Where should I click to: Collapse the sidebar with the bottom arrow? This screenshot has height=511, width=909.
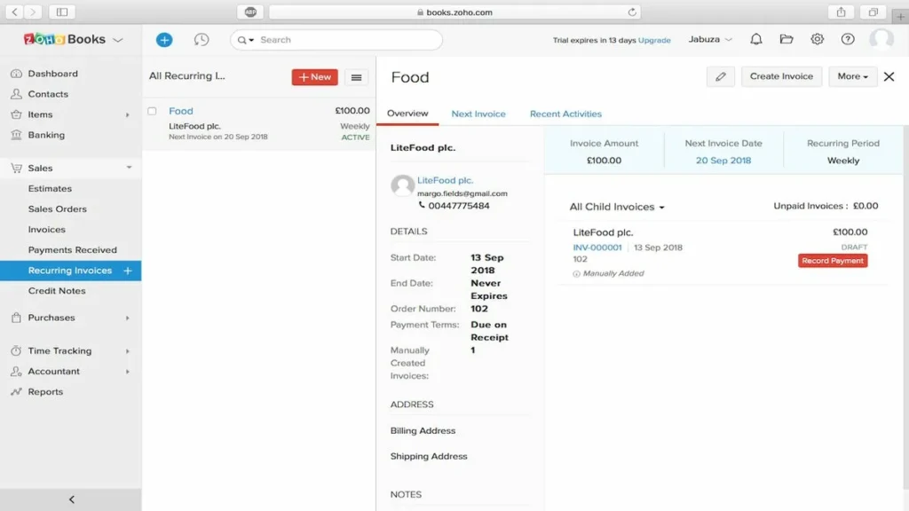[71, 499]
